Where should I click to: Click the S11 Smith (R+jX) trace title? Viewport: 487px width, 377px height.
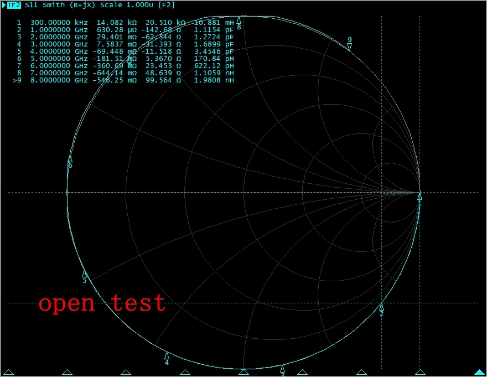pyautogui.click(x=60, y=6)
